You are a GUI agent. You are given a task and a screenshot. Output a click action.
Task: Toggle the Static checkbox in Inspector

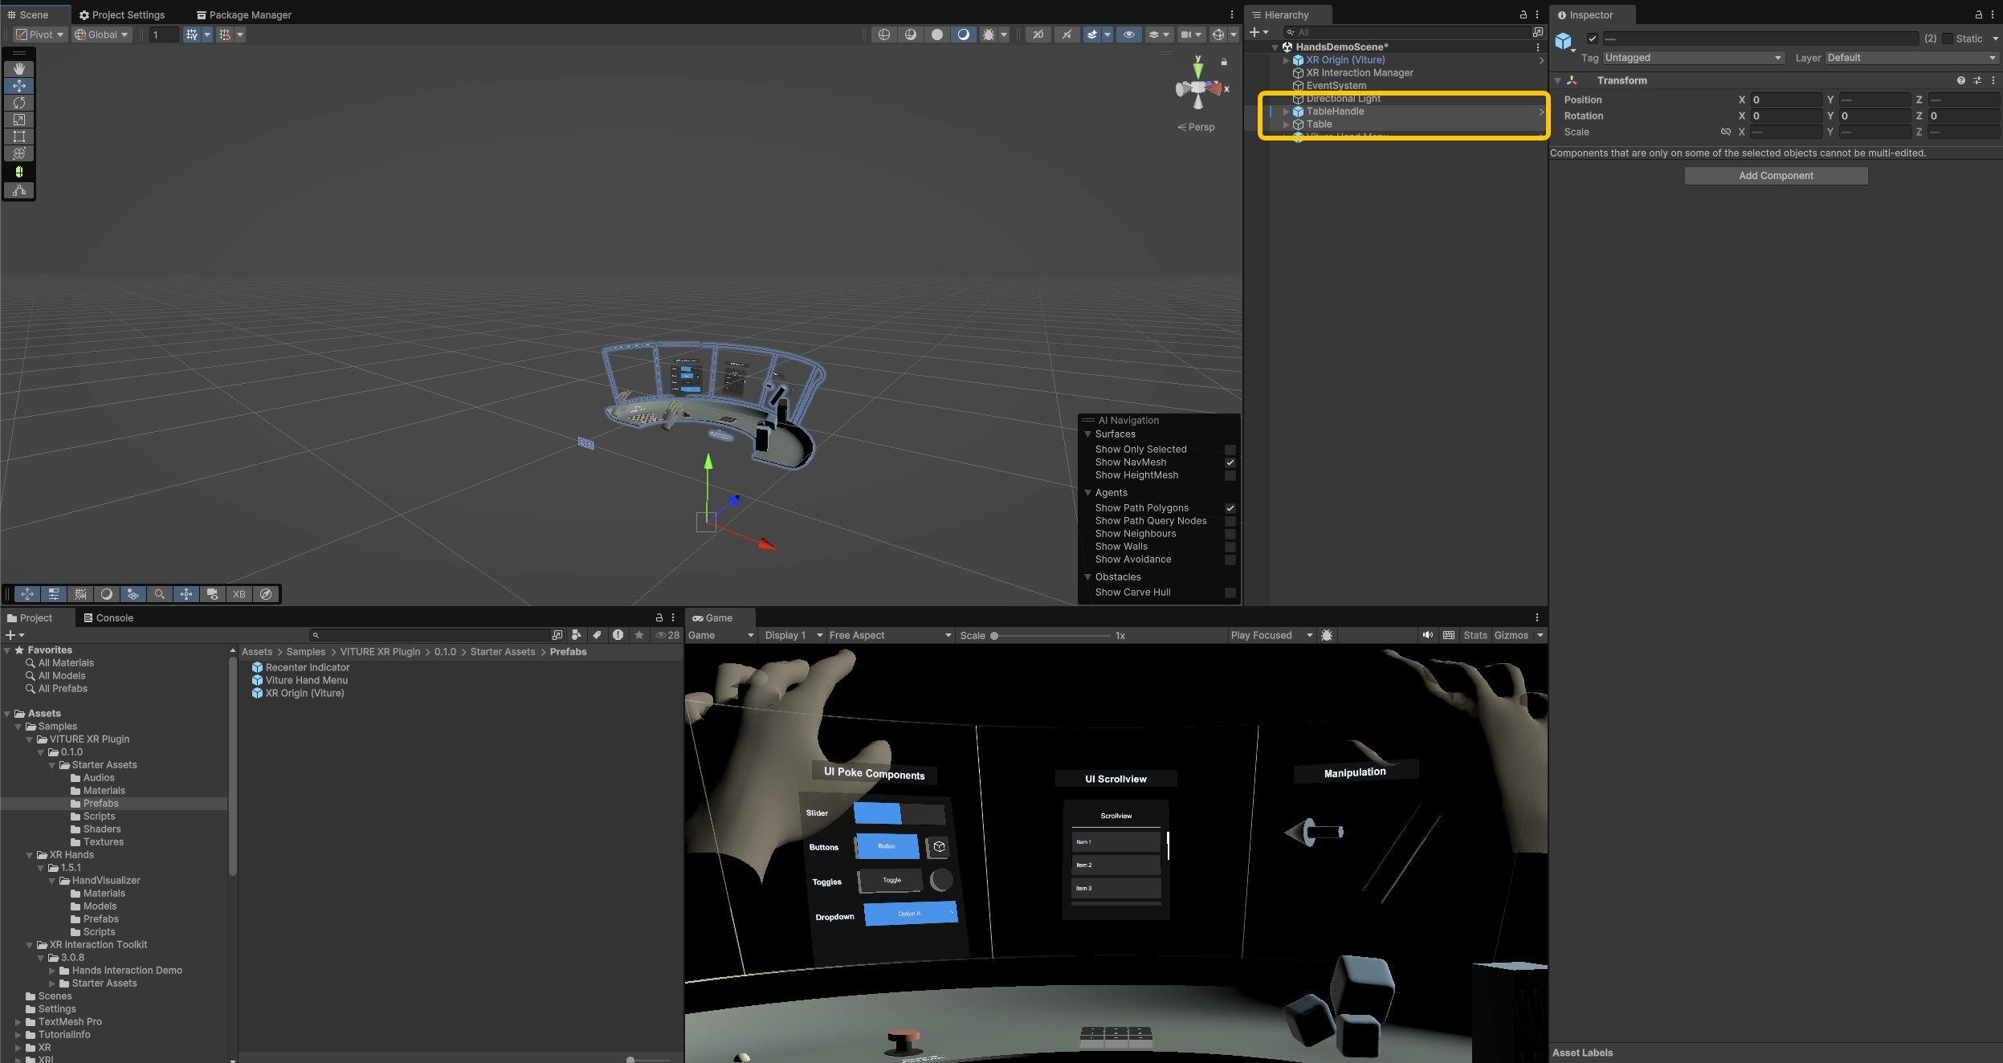coord(1948,39)
